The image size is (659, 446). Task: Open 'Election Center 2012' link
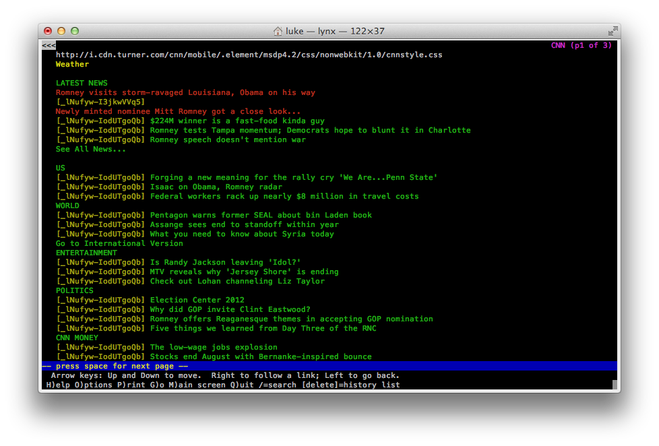click(x=197, y=300)
